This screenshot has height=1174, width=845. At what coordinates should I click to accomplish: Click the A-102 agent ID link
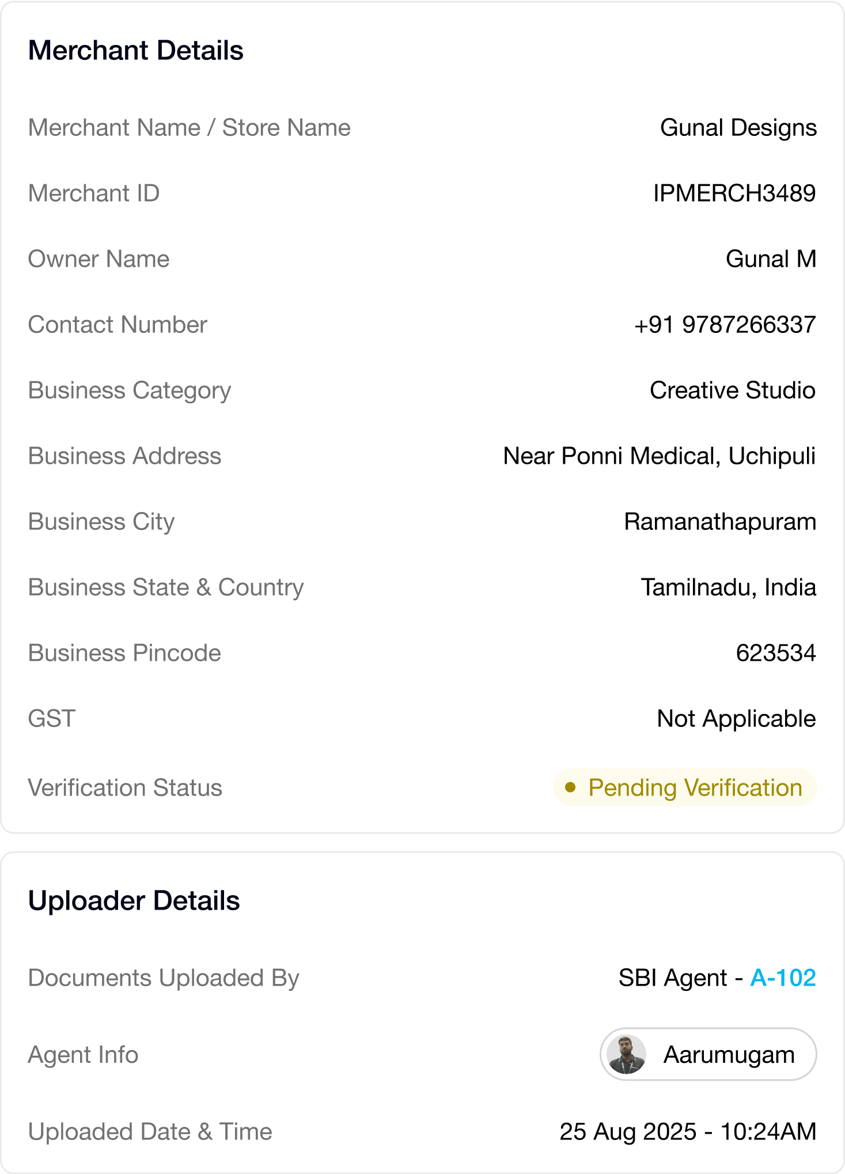(783, 978)
